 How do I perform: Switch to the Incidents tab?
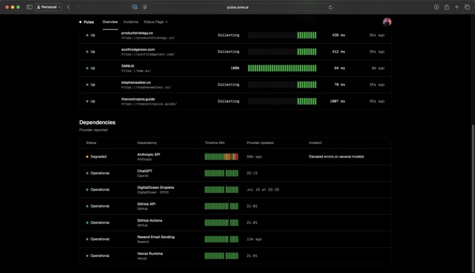[131, 22]
